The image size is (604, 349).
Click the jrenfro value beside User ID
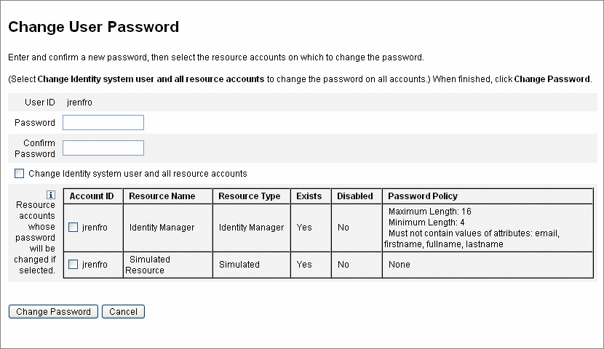(79, 103)
